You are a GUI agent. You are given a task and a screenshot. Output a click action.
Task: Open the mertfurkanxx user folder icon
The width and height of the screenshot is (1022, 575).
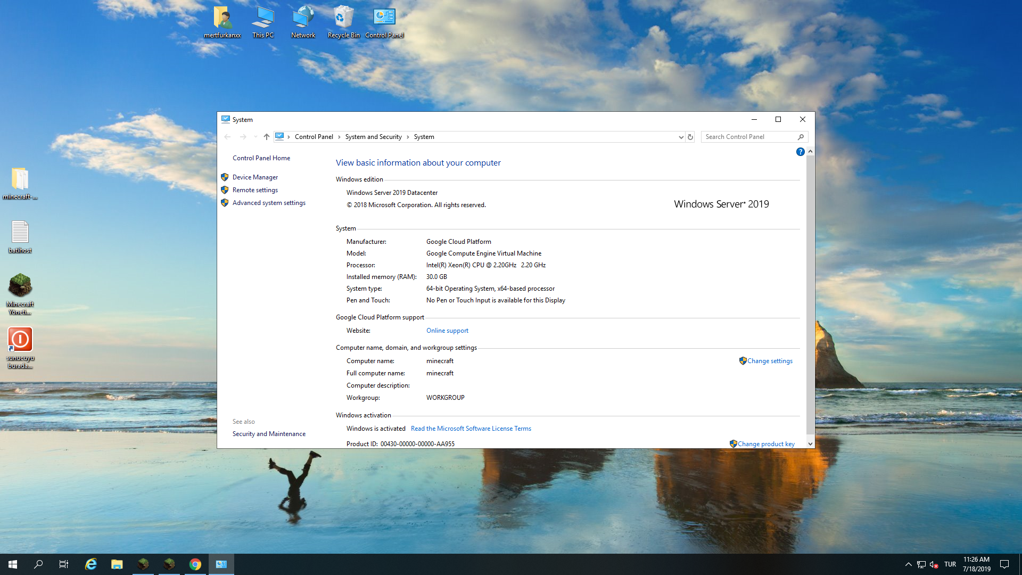(x=222, y=22)
